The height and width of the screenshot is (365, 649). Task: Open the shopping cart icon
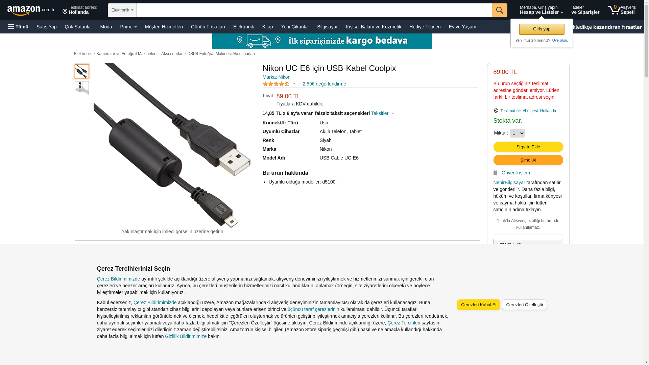click(x=614, y=10)
